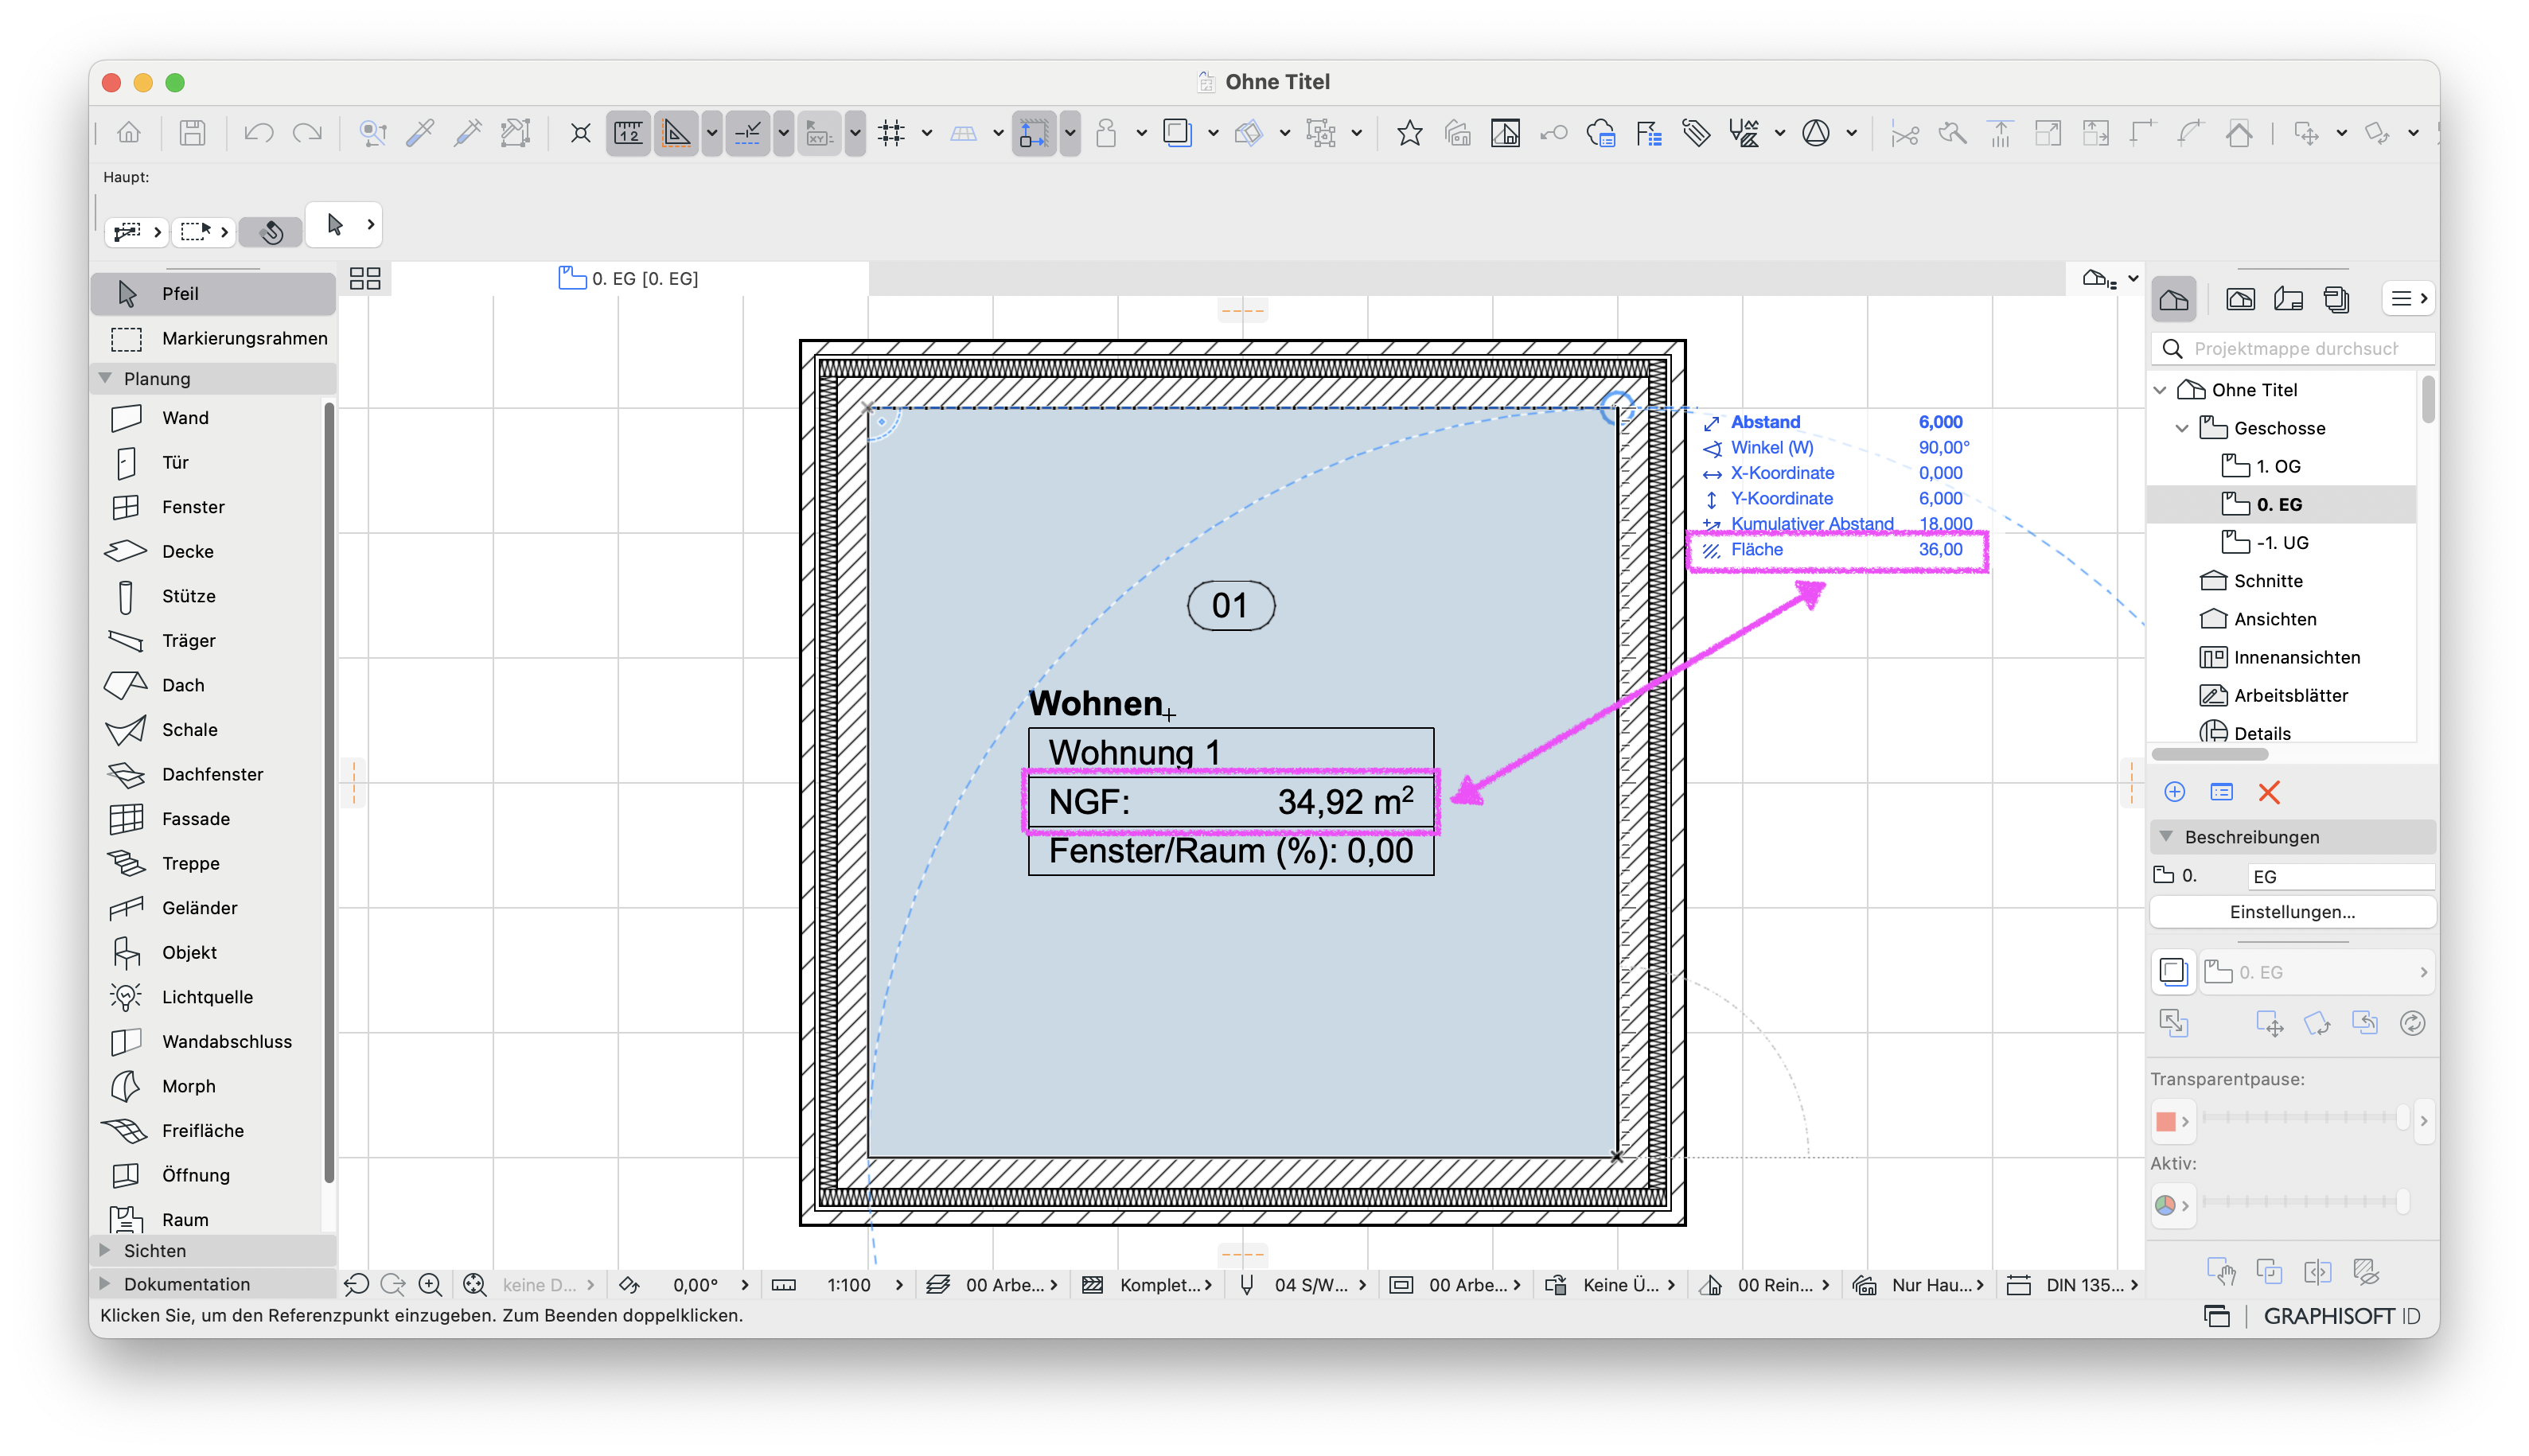Adjust the Transparentpause slider

point(2305,1118)
